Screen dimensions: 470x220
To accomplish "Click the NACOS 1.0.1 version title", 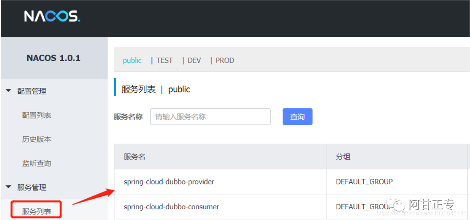I will pos(54,58).
